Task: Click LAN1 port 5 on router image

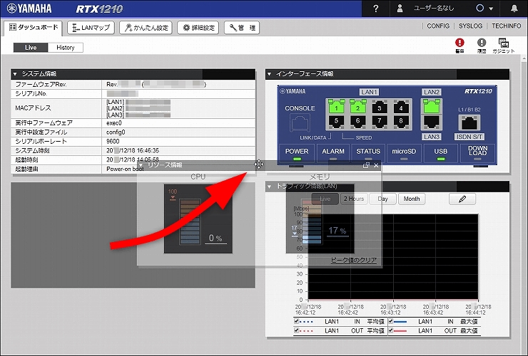Action: click(336, 122)
